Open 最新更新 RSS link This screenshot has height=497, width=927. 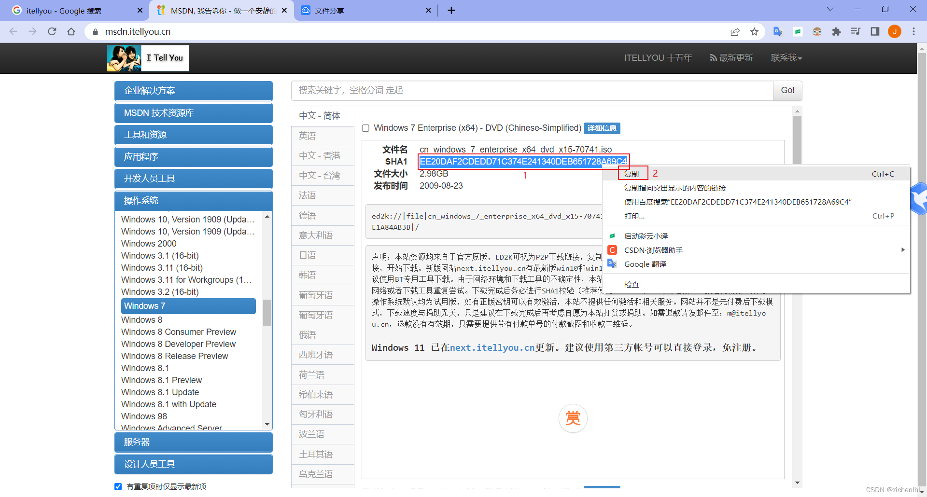pyautogui.click(x=731, y=58)
